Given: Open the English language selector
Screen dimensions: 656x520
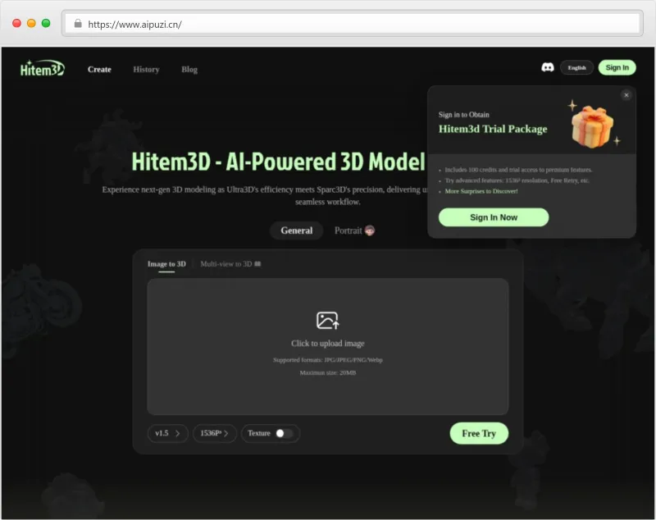Looking at the screenshot, I should pos(576,67).
